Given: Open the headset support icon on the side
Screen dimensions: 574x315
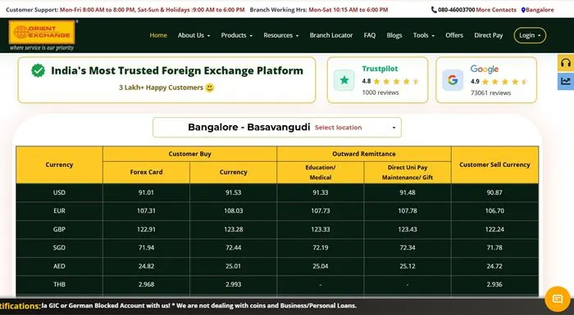Looking at the screenshot, I should (566, 63).
